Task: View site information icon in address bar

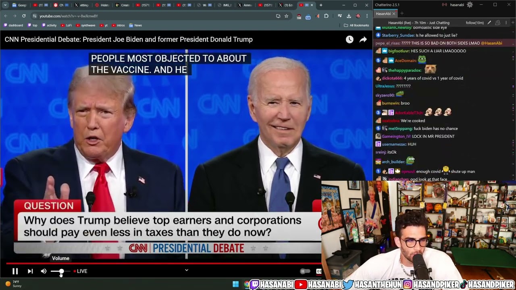Action: click(x=35, y=16)
